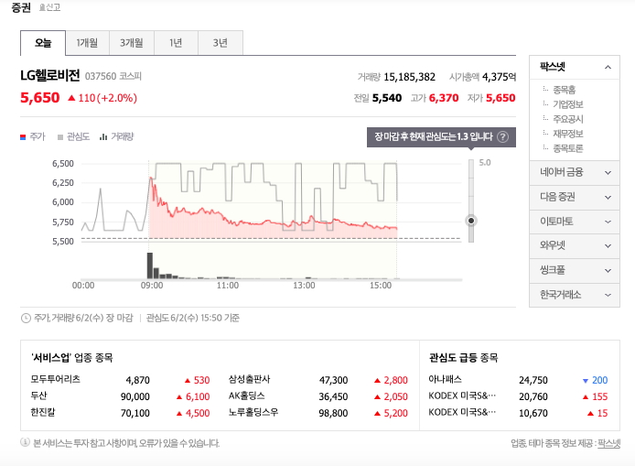Viewport: 635px width, 466px height.
Task: Click the red up triangle beside 110(+2.0%)
Action: click(71, 98)
